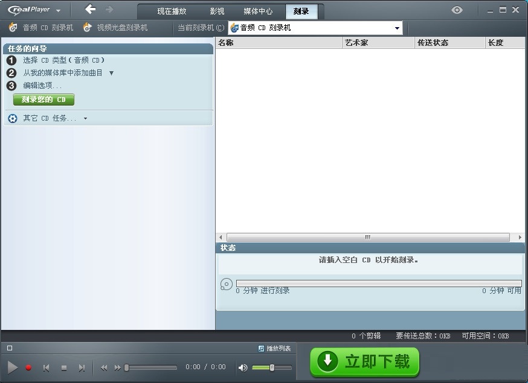
Task: Switch to the 影视 tab
Action: (x=216, y=10)
